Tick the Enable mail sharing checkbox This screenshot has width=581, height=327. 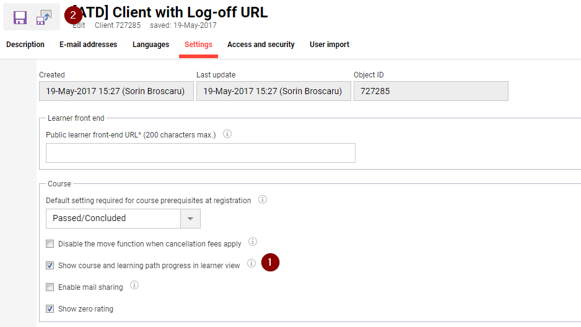(x=50, y=287)
